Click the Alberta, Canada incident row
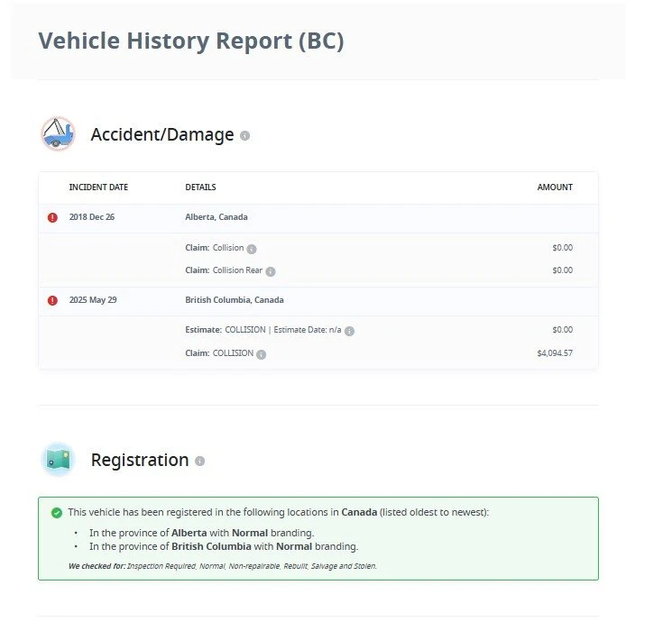This screenshot has width=663, height=631. (x=318, y=218)
